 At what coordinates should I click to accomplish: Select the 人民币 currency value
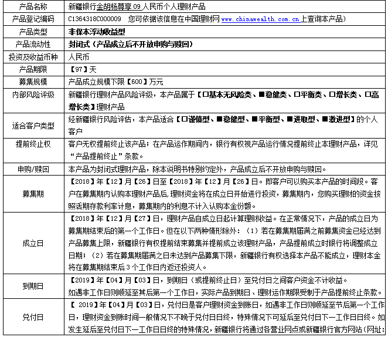click(79, 57)
